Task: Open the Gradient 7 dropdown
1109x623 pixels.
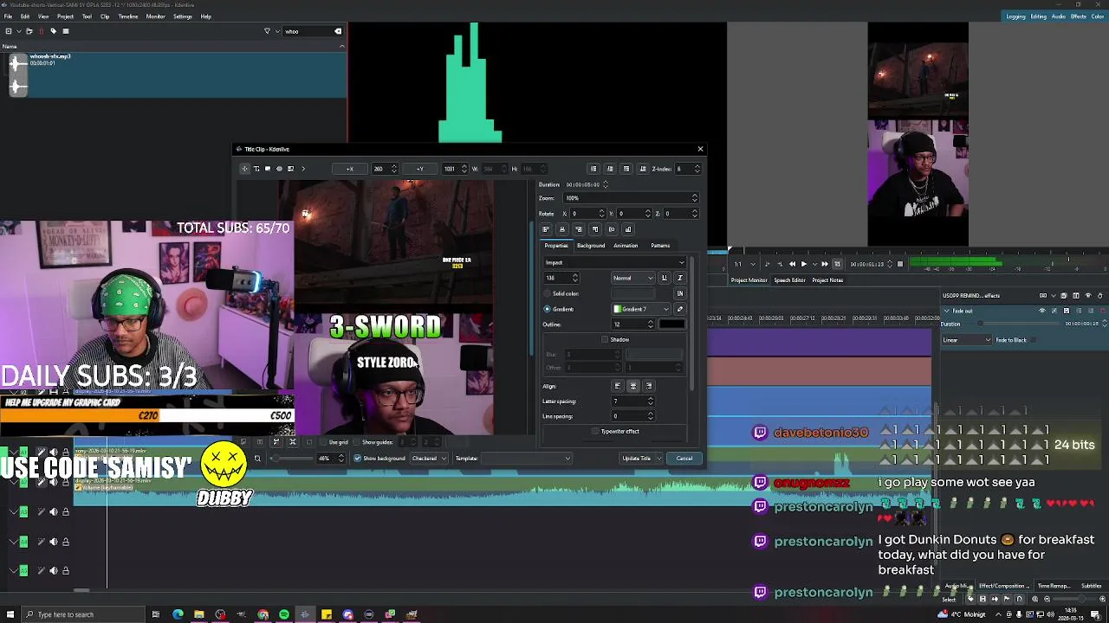Action: [641, 309]
